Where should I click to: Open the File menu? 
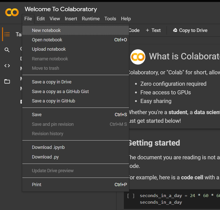pyautogui.click(x=28, y=19)
